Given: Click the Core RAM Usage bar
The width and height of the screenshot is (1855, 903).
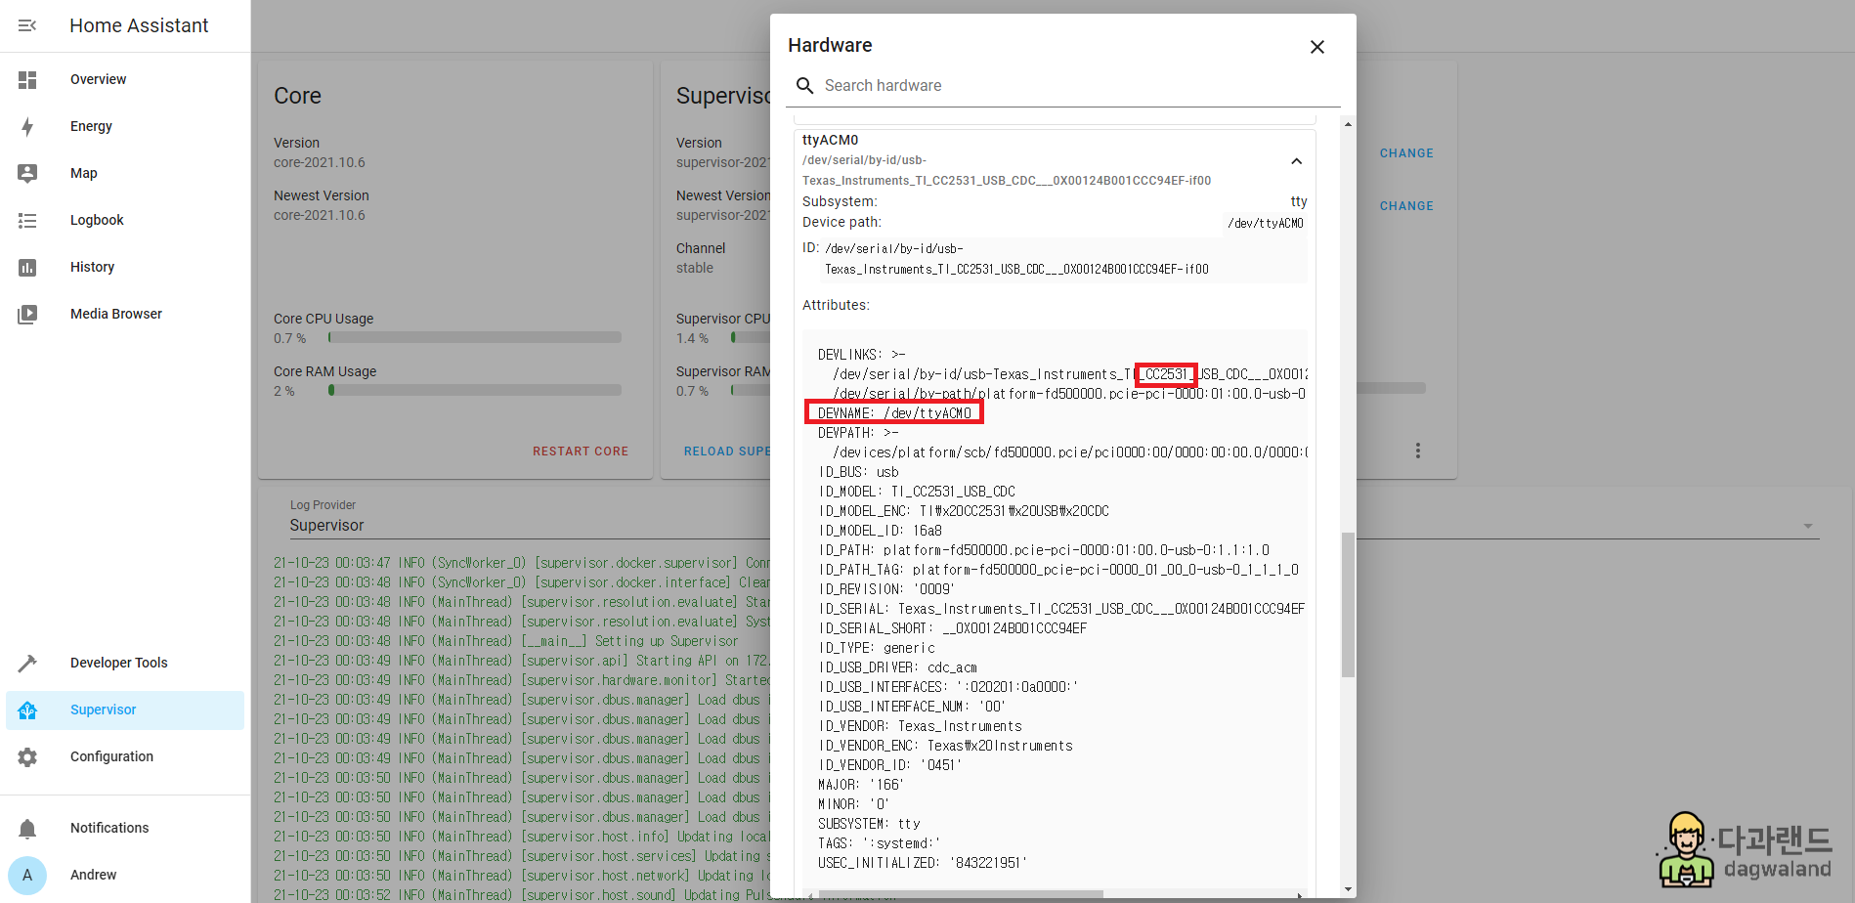Looking at the screenshot, I should [475, 390].
